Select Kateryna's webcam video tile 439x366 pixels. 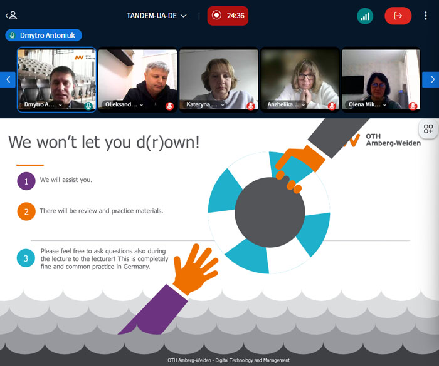coord(218,75)
